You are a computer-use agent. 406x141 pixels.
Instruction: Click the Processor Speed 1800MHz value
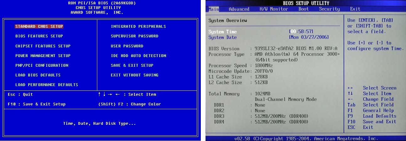pyautogui.click(x=264, y=66)
